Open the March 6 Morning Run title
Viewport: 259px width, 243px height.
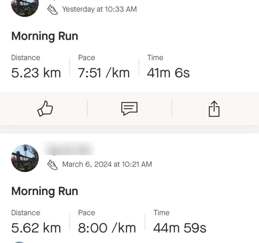(x=45, y=191)
